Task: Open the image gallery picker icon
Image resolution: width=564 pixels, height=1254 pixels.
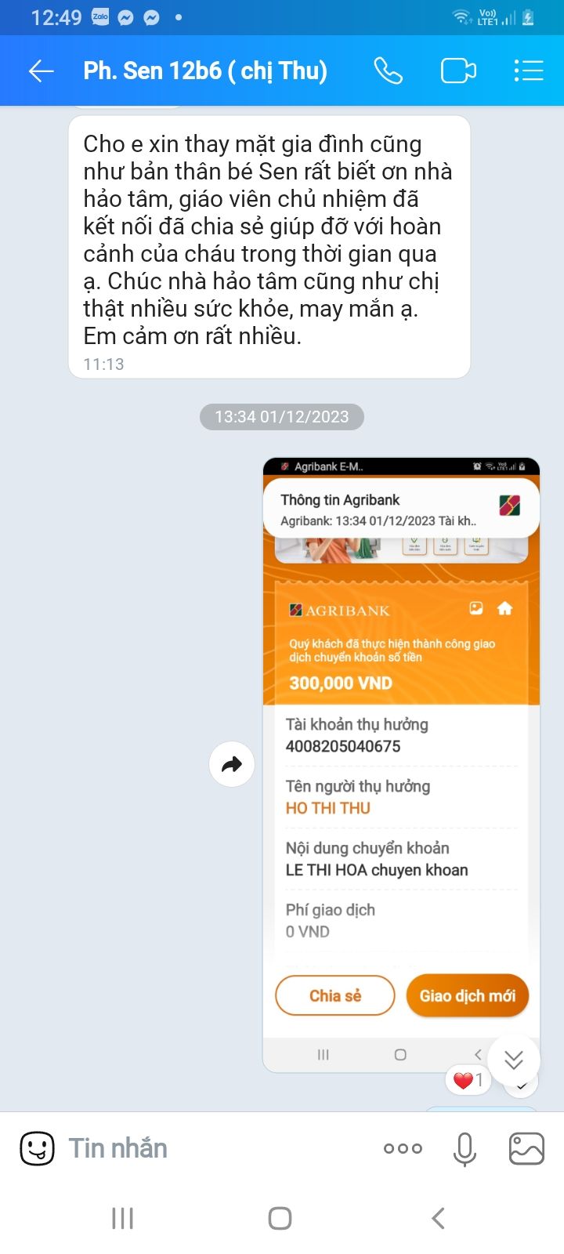Action: tap(526, 1149)
